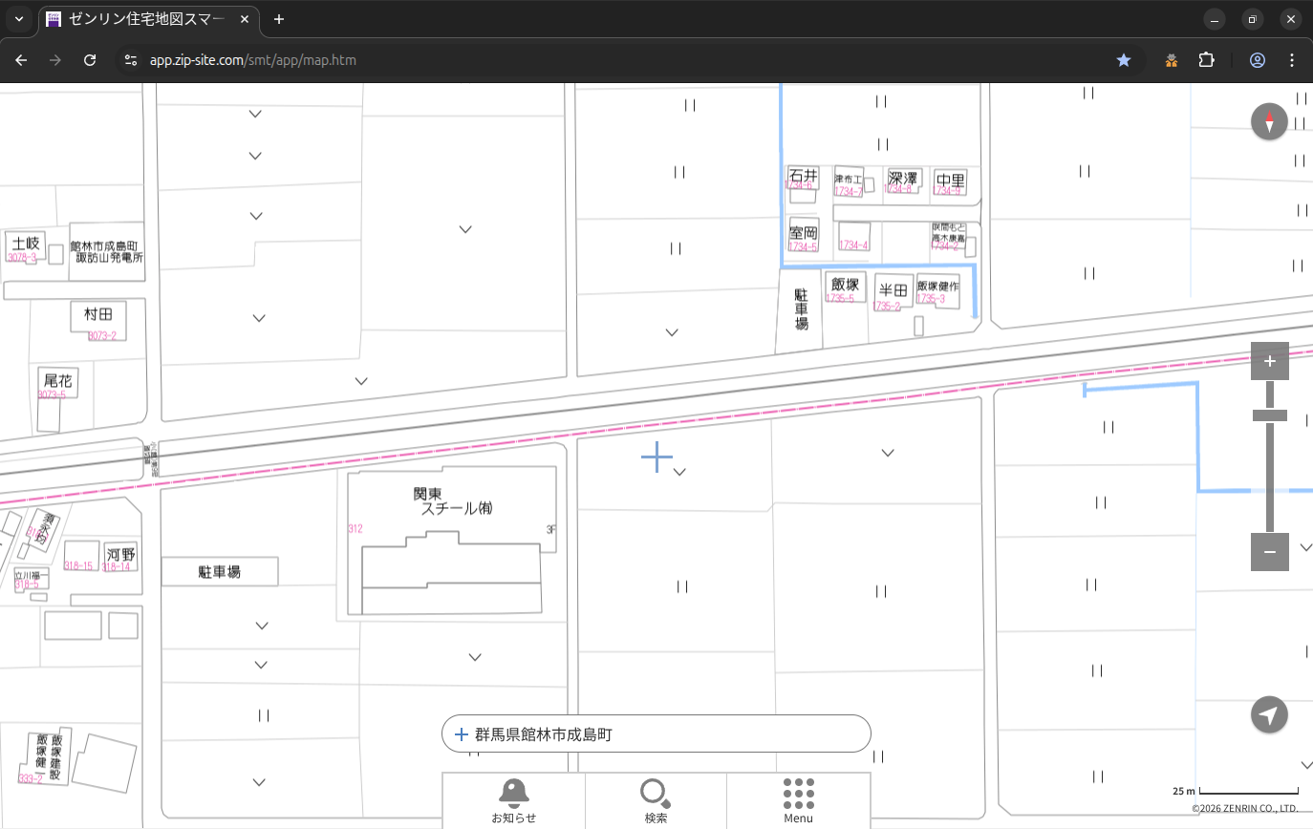Open the Menu grid icon
This screenshot has height=829, width=1313.
tap(798, 793)
